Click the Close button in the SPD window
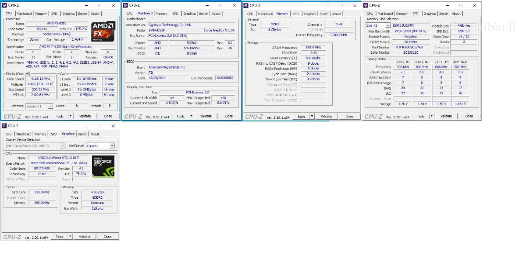 click(469, 116)
